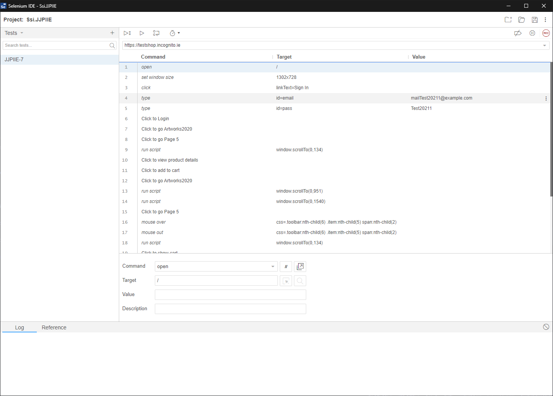Image resolution: width=553 pixels, height=396 pixels.
Task: Select target in page icon
Action: coord(286,281)
